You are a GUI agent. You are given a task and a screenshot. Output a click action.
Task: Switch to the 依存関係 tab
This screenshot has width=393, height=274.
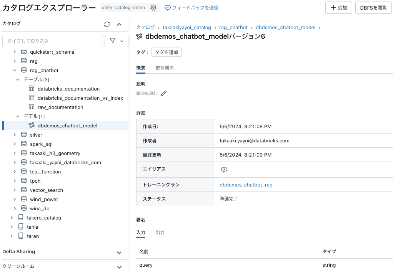click(165, 68)
